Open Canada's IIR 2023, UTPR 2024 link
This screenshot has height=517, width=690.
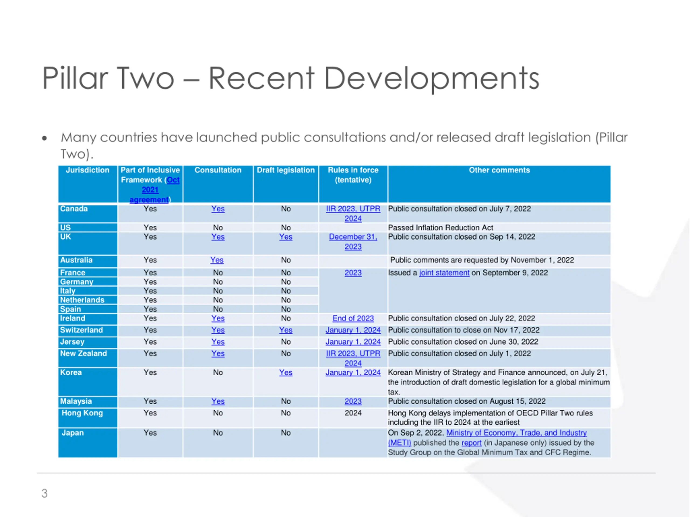coord(353,214)
